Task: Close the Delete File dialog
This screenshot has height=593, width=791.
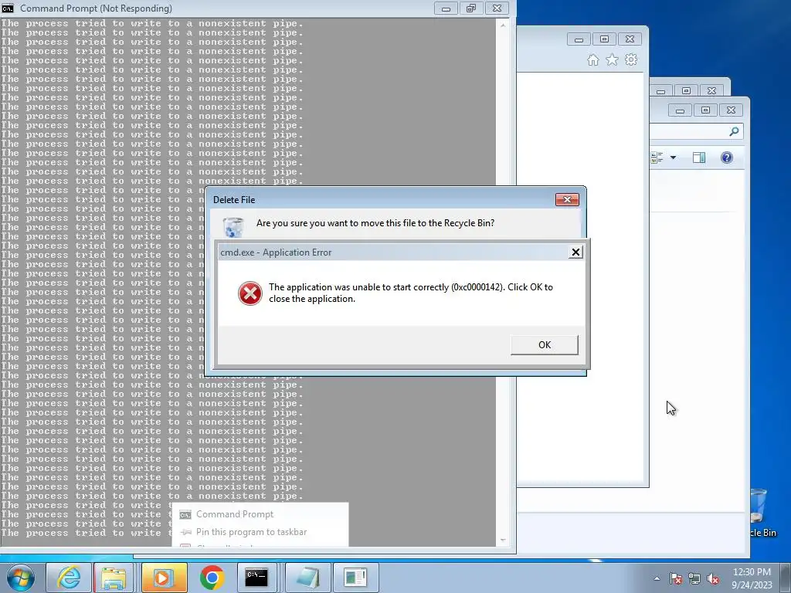Action: tap(567, 200)
